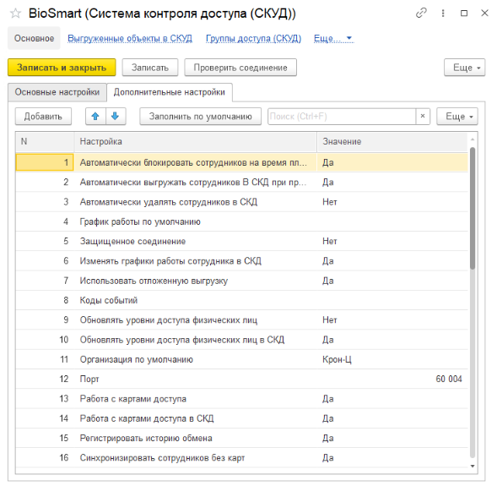Image resolution: width=497 pixels, height=486 pixels.
Task: Click Нет value of Защищенное соединение
Action: point(330,241)
